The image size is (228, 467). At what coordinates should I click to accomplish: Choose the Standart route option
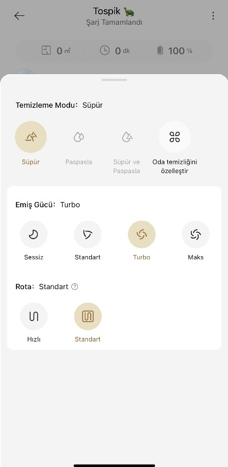click(88, 316)
